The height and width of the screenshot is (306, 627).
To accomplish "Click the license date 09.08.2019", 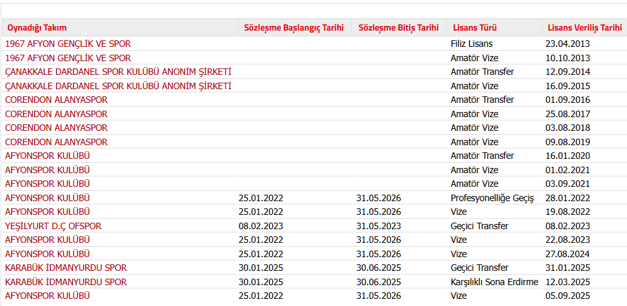I will (x=568, y=142).
